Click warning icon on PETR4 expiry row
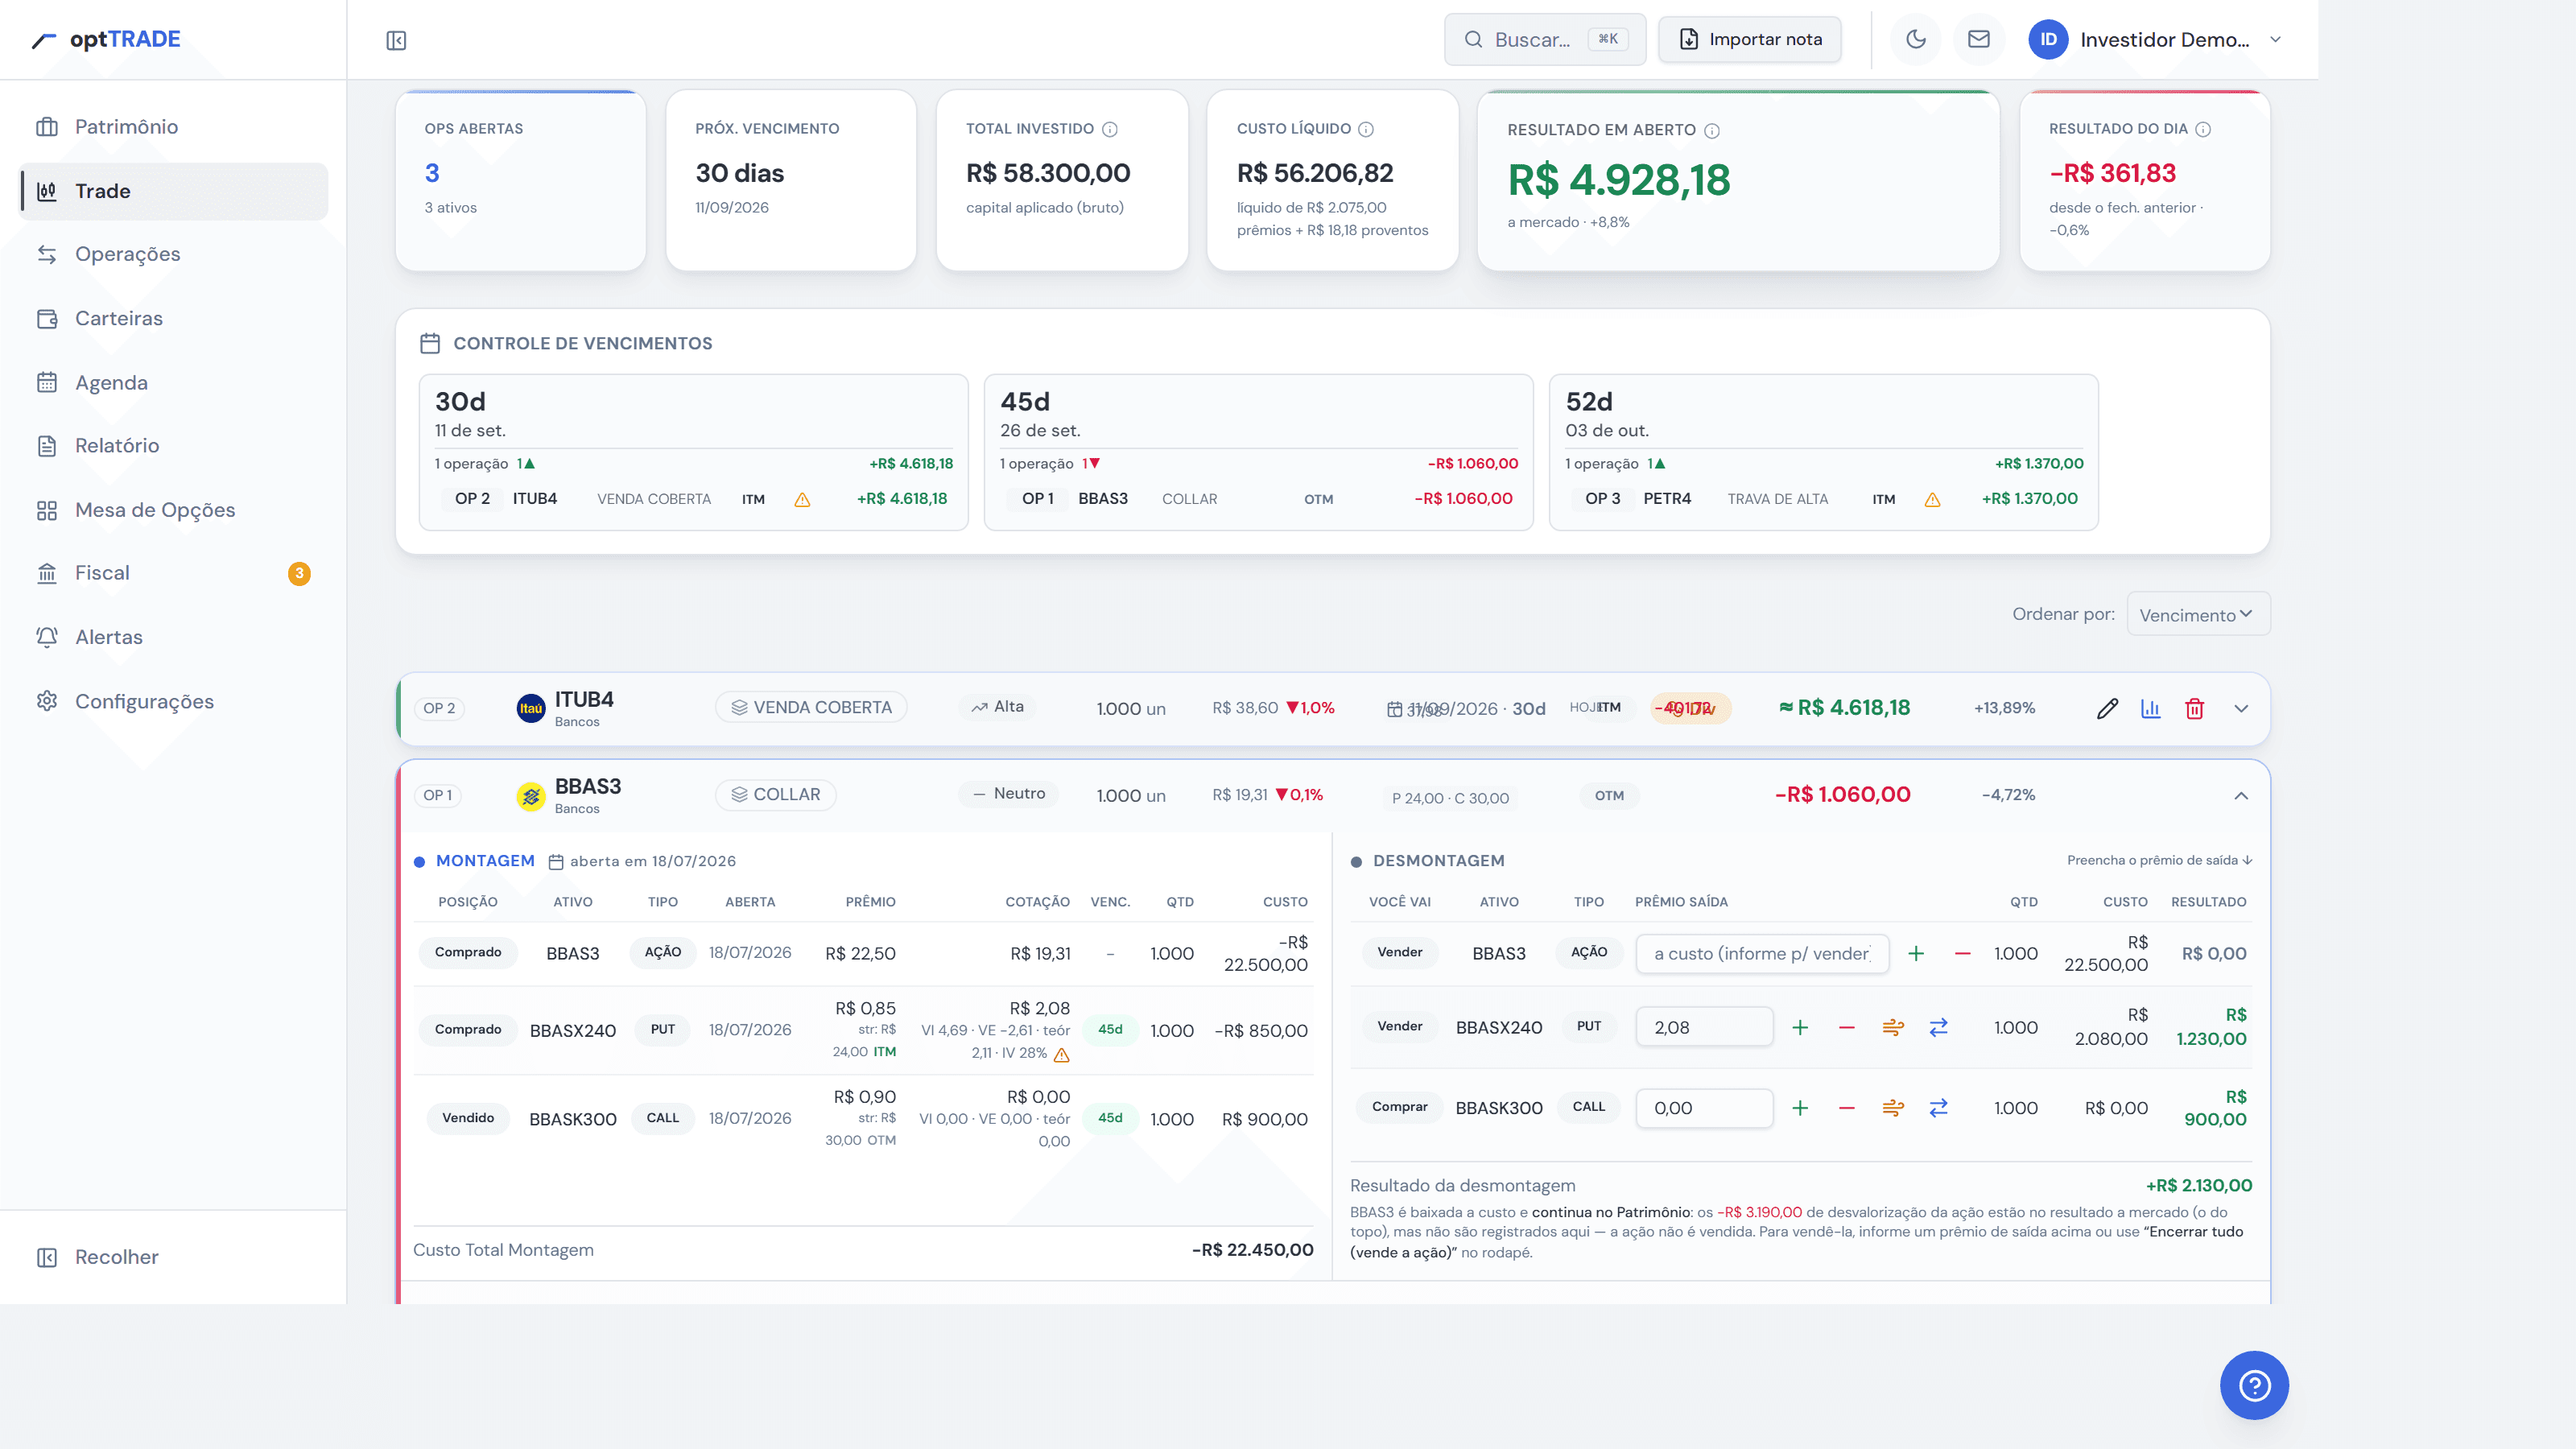Image resolution: width=2576 pixels, height=1449 pixels. (1932, 500)
